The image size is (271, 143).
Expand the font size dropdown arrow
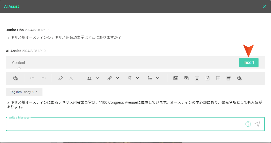click(97, 78)
